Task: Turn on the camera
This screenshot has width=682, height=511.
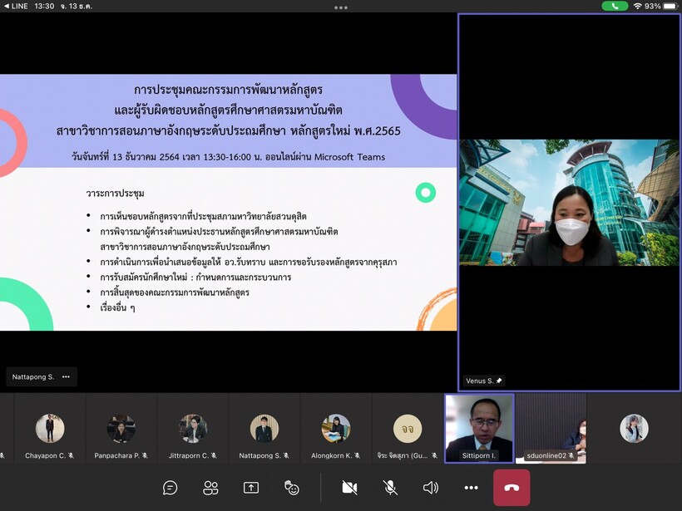Action: point(349,488)
